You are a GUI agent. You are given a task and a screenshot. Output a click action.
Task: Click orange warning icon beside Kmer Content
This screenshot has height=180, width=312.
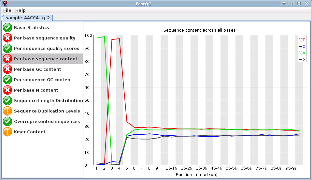(7, 132)
